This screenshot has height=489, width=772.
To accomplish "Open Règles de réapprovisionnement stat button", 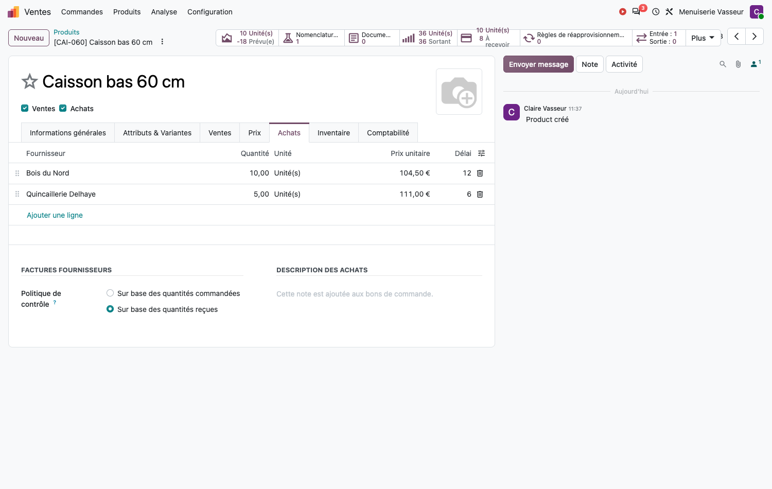I will pyautogui.click(x=576, y=38).
